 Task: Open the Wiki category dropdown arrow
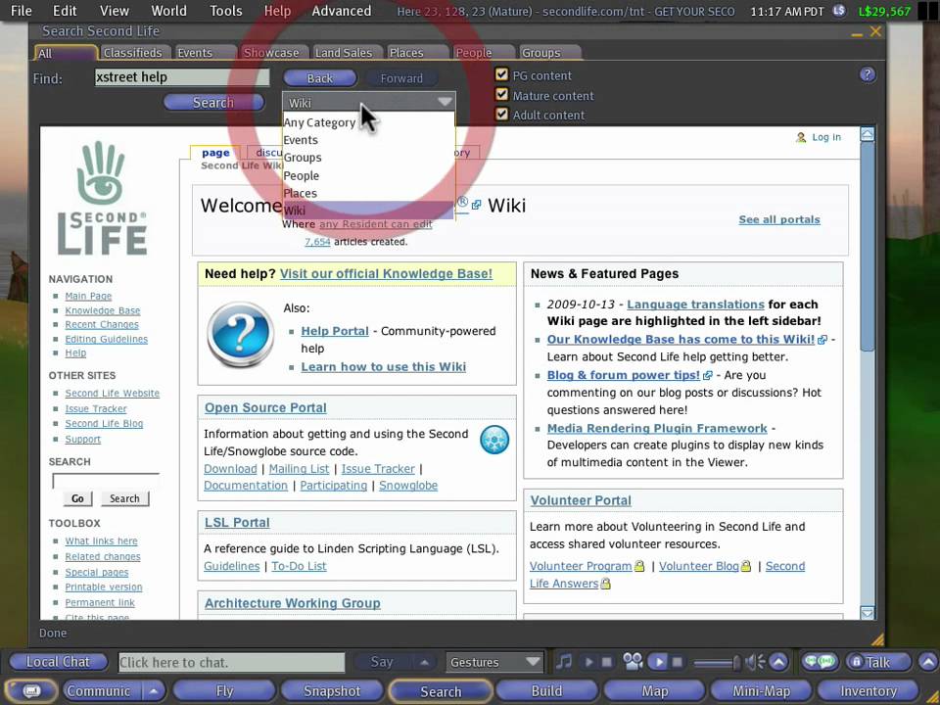tap(445, 102)
